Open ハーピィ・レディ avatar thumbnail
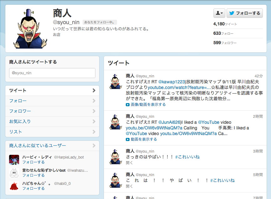This screenshot has height=199, width=271. coord(14,160)
